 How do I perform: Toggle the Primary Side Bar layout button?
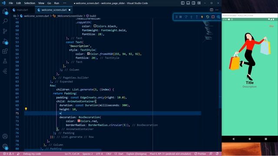(182, 3)
